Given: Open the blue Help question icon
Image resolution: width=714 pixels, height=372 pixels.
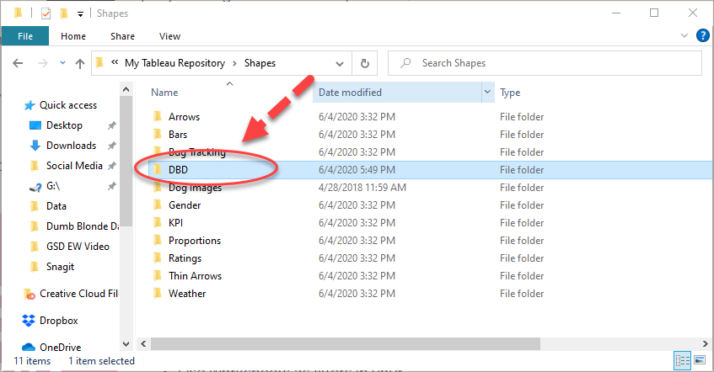Looking at the screenshot, I should click(702, 35).
